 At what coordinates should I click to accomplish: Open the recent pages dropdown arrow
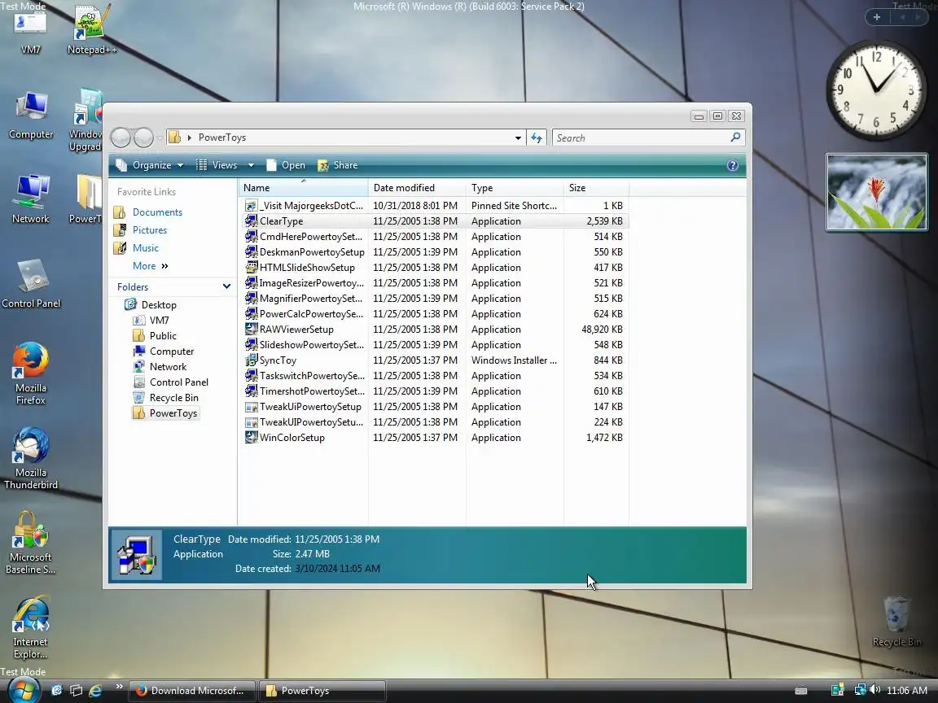tap(160, 138)
